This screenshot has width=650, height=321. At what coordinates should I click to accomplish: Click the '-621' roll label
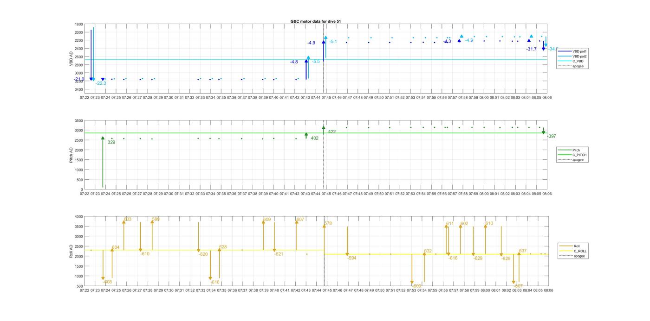click(279, 254)
